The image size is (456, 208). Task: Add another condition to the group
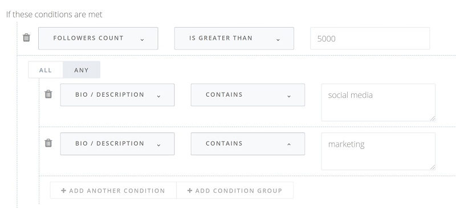tap(113, 190)
